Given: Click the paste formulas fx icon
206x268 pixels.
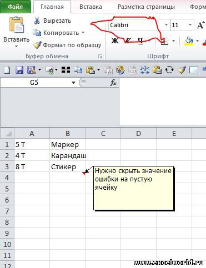Looking at the screenshot, I should pyautogui.click(x=108, y=70).
